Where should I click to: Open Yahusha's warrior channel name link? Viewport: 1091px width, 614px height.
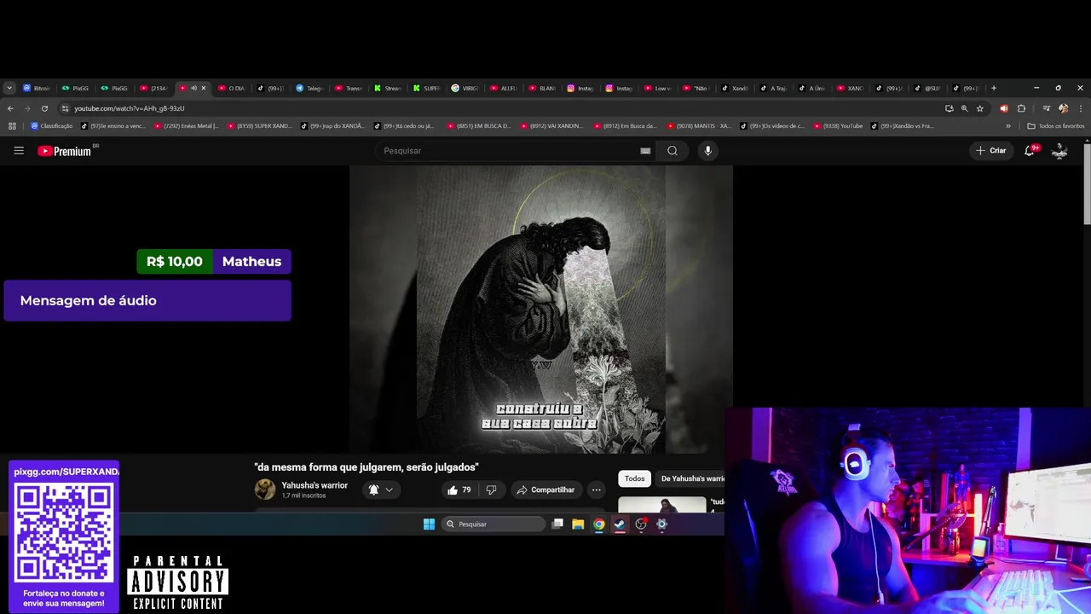pos(315,485)
